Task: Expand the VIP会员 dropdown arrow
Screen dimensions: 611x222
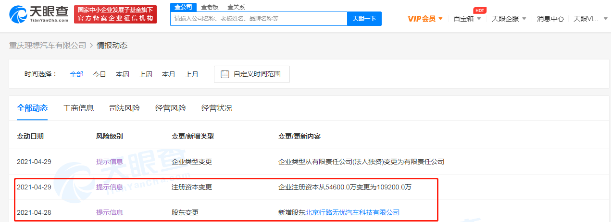Action: tap(440, 19)
